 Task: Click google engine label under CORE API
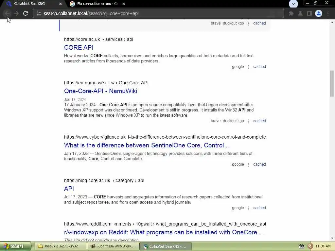[238, 67]
